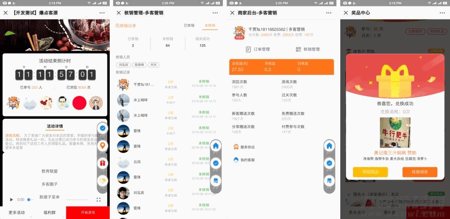Tap the home icon on the 核销管理 screen
The width and height of the screenshot is (450, 219).
click(216, 145)
